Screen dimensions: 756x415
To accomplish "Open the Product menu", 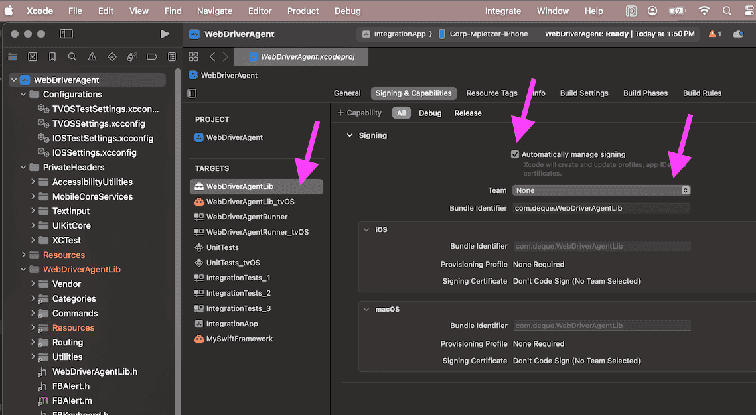I will click(x=303, y=11).
